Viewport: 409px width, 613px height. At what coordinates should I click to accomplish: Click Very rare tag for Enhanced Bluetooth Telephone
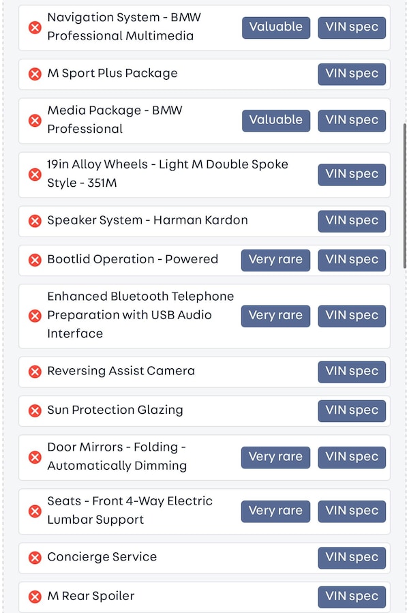[275, 316]
